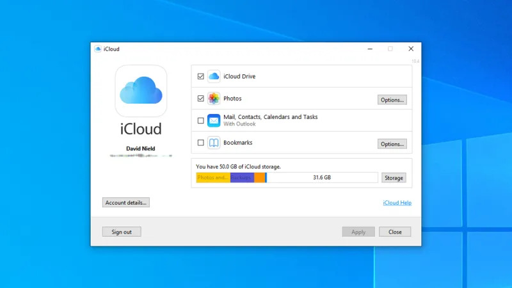The height and width of the screenshot is (288, 512).
Task: Click the Photos label text
Action: (x=232, y=99)
